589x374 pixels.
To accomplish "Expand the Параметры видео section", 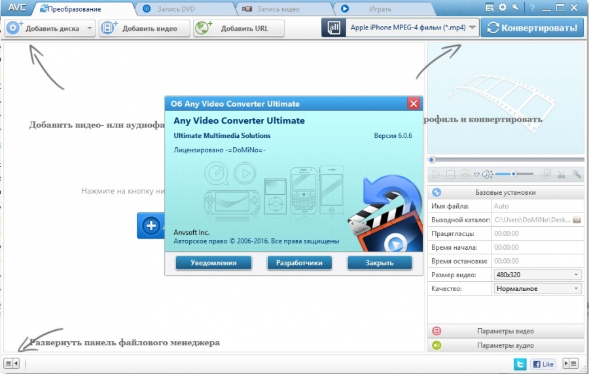I will click(x=505, y=331).
